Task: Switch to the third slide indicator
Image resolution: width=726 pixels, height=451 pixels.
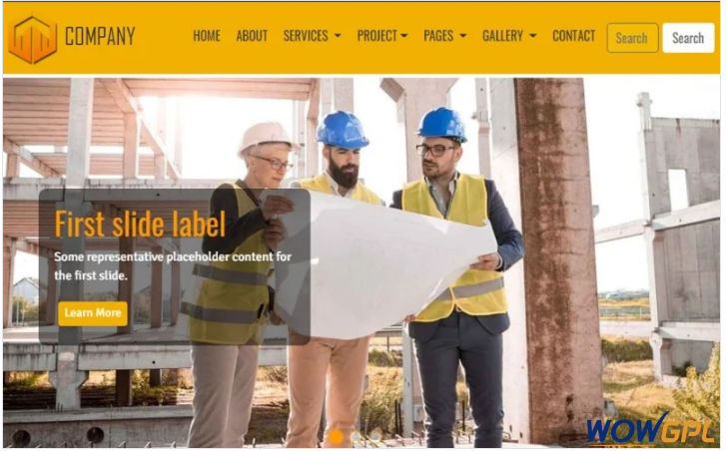Action: click(x=375, y=437)
